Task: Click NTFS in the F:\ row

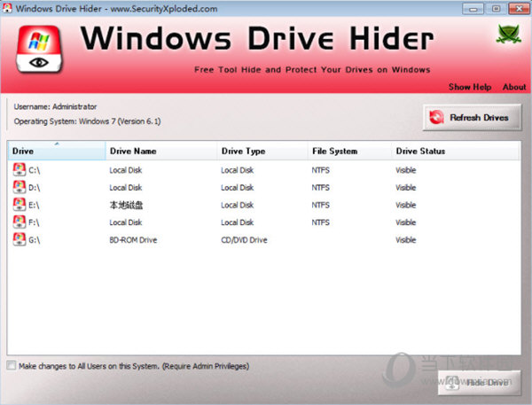Action: 321,222
